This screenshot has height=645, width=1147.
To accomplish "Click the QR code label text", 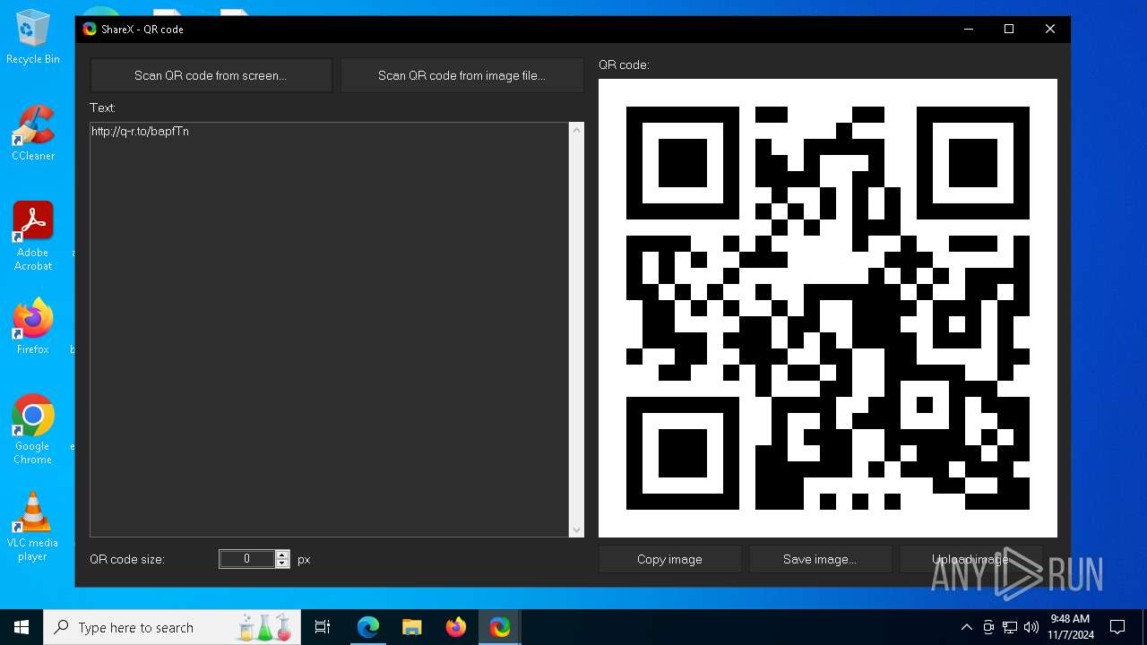I will pyautogui.click(x=624, y=64).
